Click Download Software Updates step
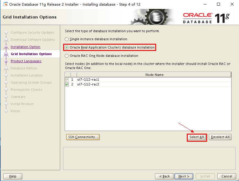This screenshot has height=181, width=239. point(33,40)
